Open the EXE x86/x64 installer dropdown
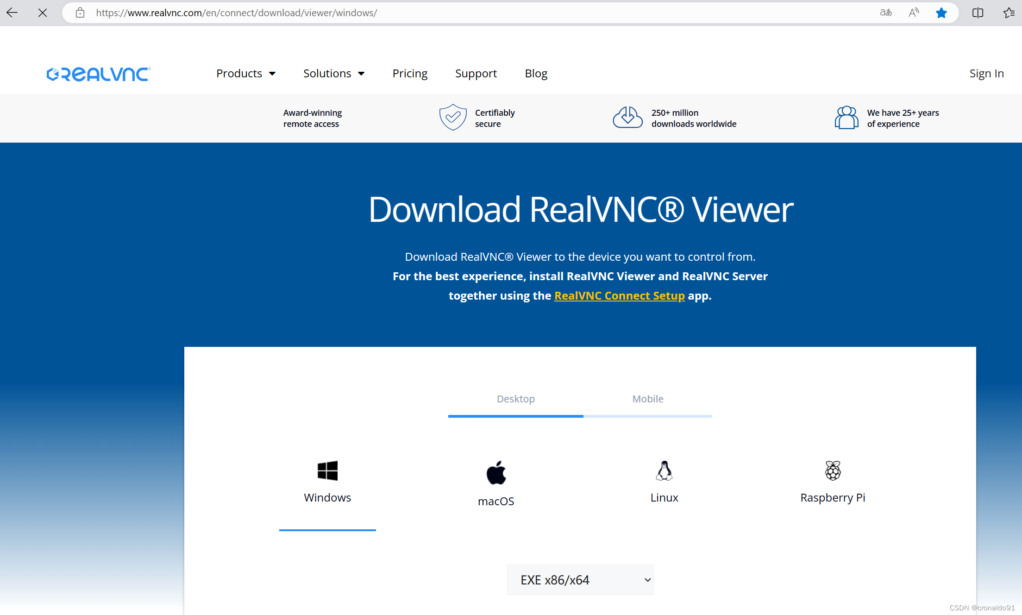 pos(580,580)
